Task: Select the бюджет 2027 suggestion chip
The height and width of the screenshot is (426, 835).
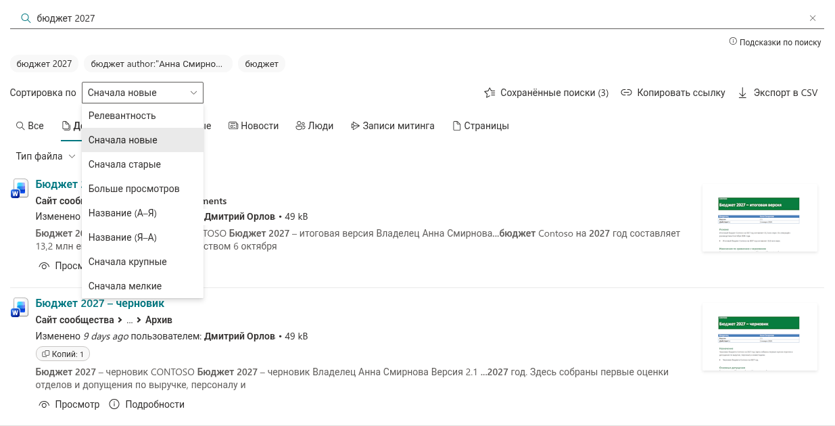Action: point(44,64)
